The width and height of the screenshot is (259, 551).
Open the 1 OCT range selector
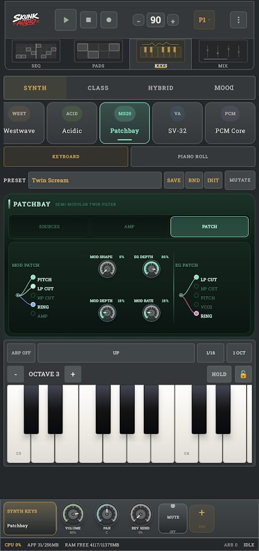click(239, 353)
